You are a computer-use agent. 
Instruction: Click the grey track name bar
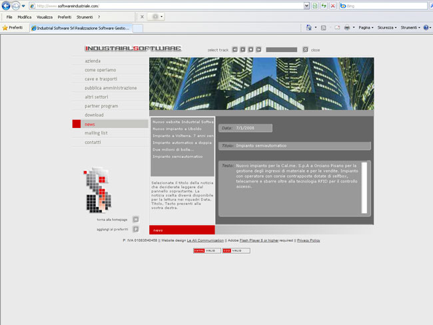(x=281, y=50)
